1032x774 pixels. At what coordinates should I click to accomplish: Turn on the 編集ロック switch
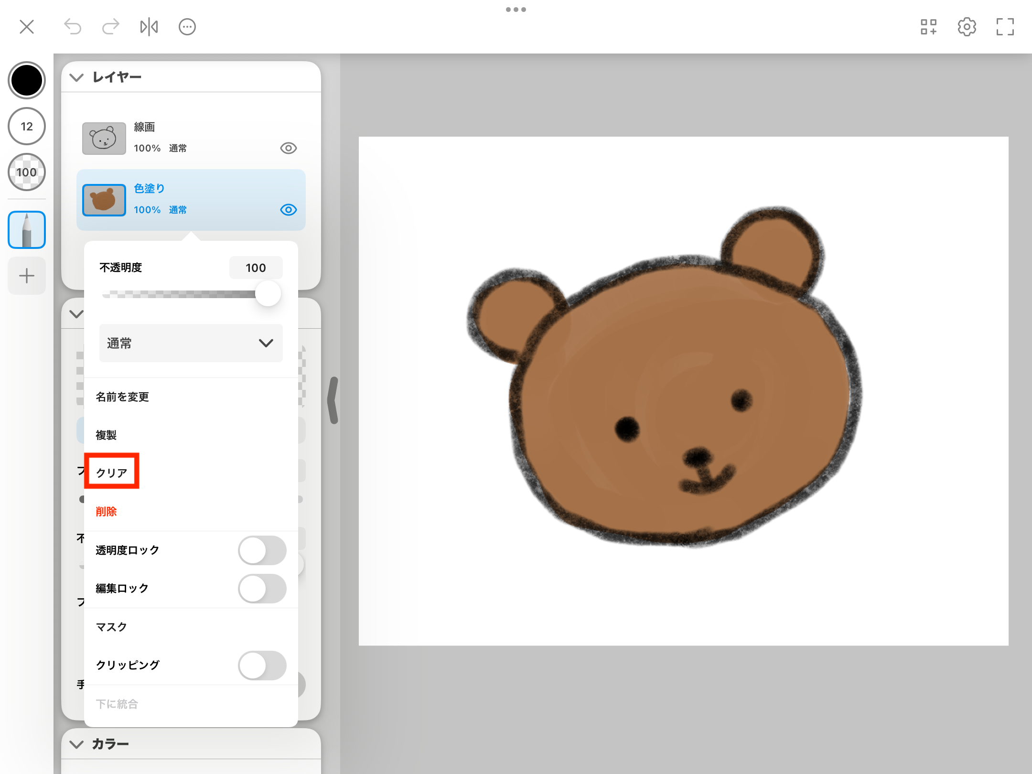(262, 589)
